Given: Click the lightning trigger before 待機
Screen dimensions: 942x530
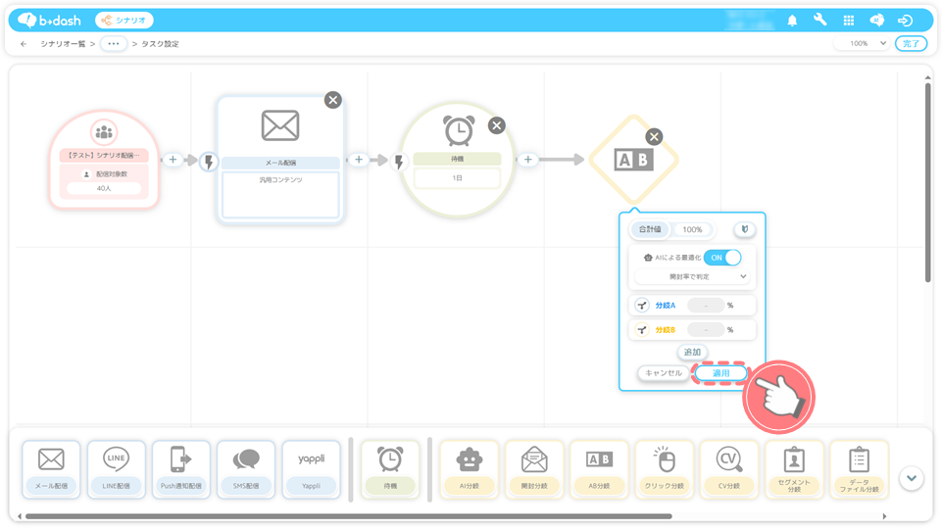Looking at the screenshot, I should point(398,162).
